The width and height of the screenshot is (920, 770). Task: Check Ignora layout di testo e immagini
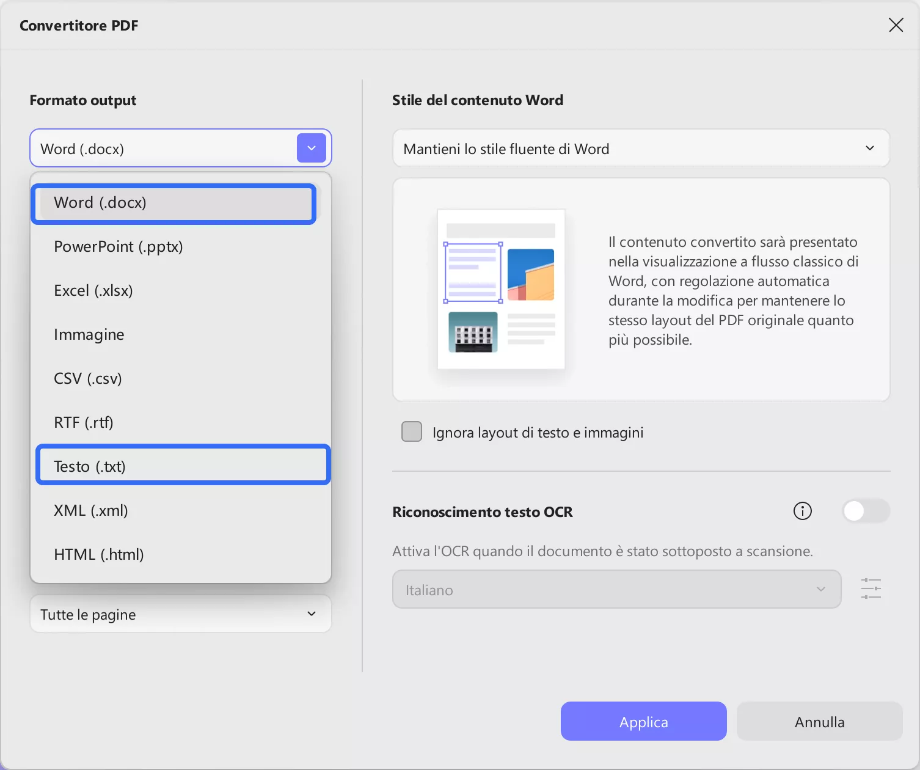[411, 431]
